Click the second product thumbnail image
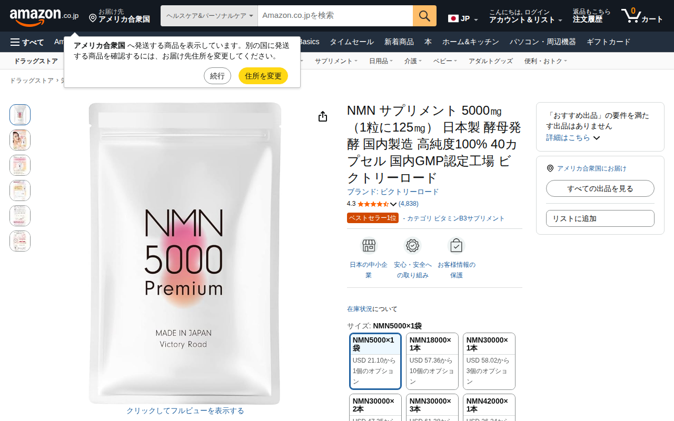Image resolution: width=674 pixels, height=421 pixels. pos(20,140)
